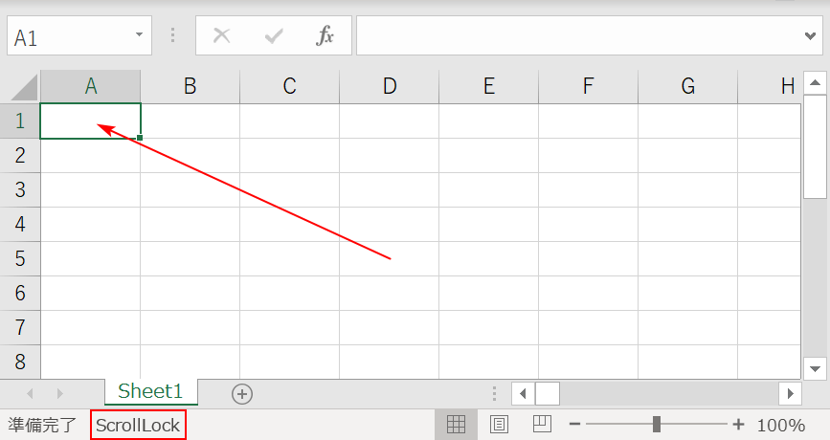
Task: Switch to Page Layout view
Action: point(499,424)
